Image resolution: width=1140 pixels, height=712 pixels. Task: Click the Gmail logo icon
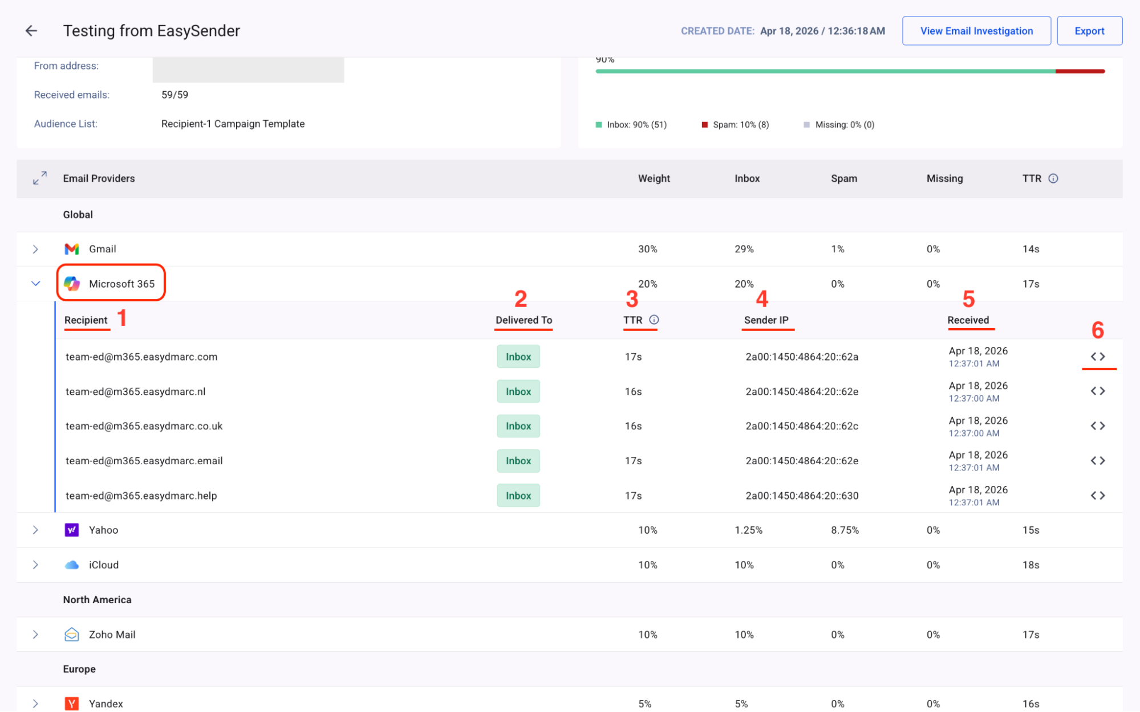(x=72, y=249)
